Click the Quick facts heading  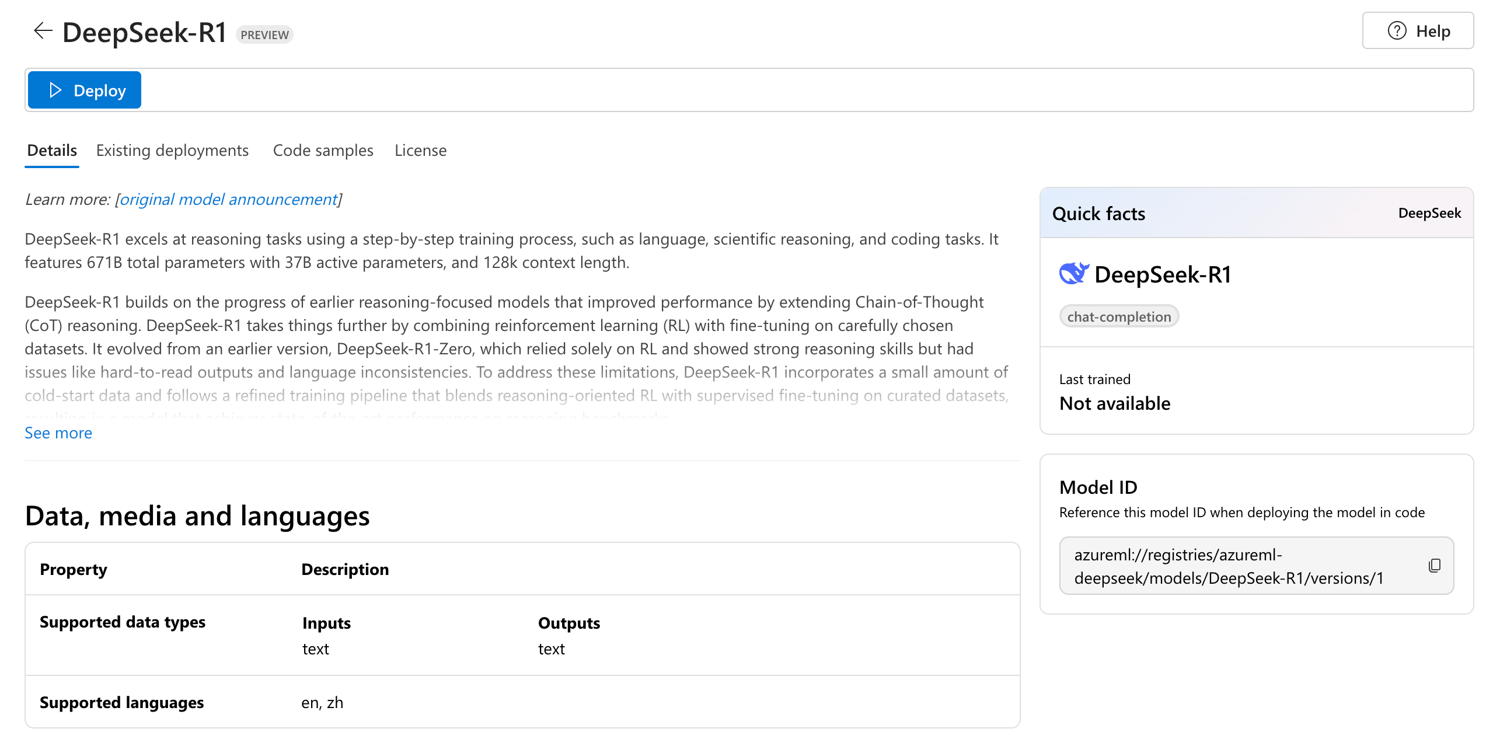(1098, 214)
